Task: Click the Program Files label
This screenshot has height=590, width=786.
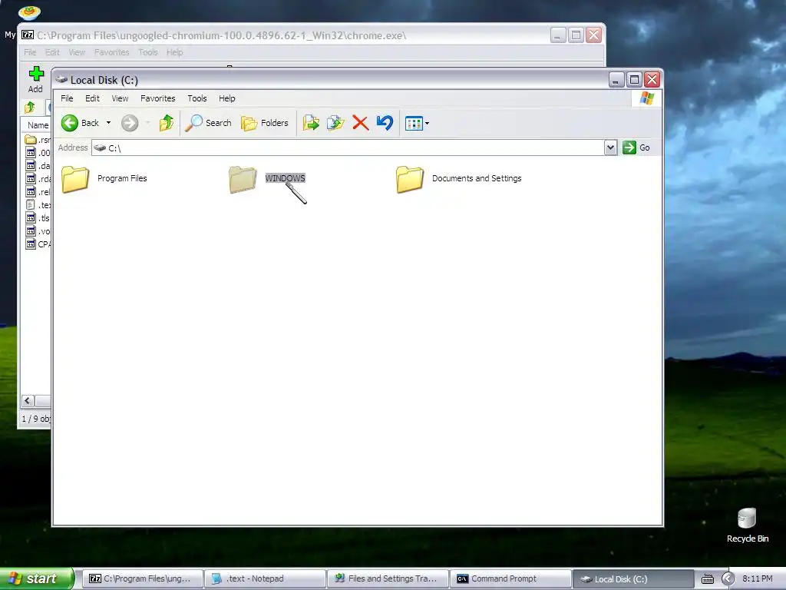Action: coord(122,178)
